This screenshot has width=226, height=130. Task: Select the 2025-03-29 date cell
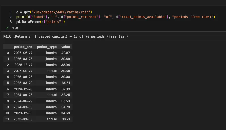point(23,83)
